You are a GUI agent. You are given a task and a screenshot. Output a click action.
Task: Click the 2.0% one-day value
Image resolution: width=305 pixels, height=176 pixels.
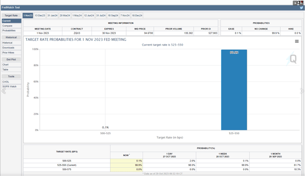click(192, 161)
